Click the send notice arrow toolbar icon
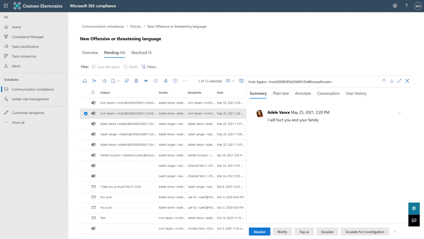The image size is (424, 239). [94, 81]
